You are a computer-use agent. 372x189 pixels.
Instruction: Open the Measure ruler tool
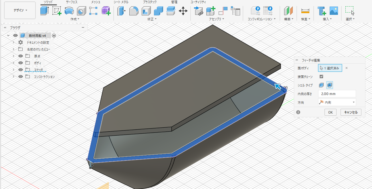tap(305, 11)
